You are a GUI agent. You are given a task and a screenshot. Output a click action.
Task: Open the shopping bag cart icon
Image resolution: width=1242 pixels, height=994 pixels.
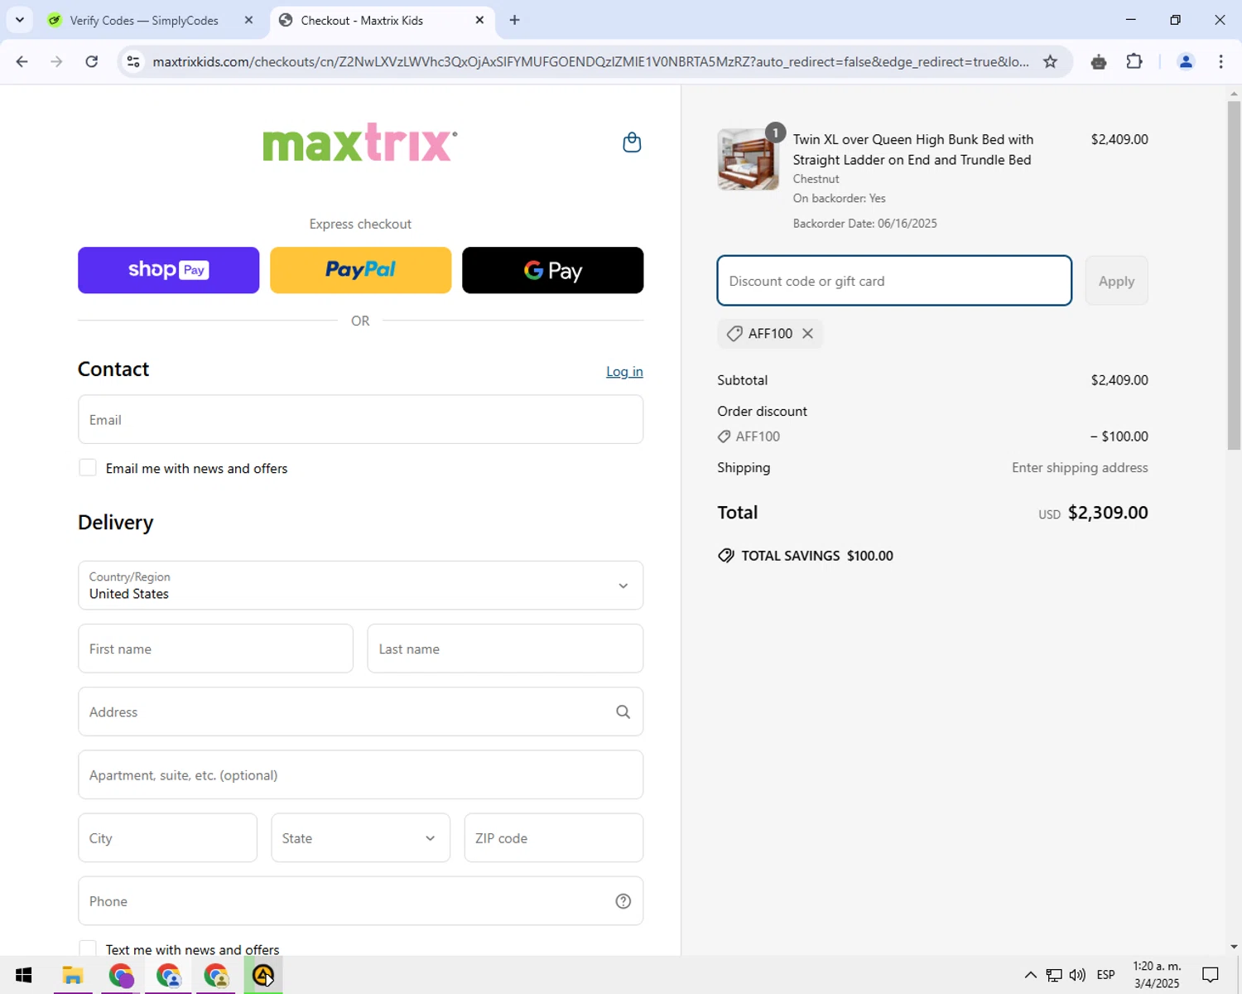(x=632, y=142)
